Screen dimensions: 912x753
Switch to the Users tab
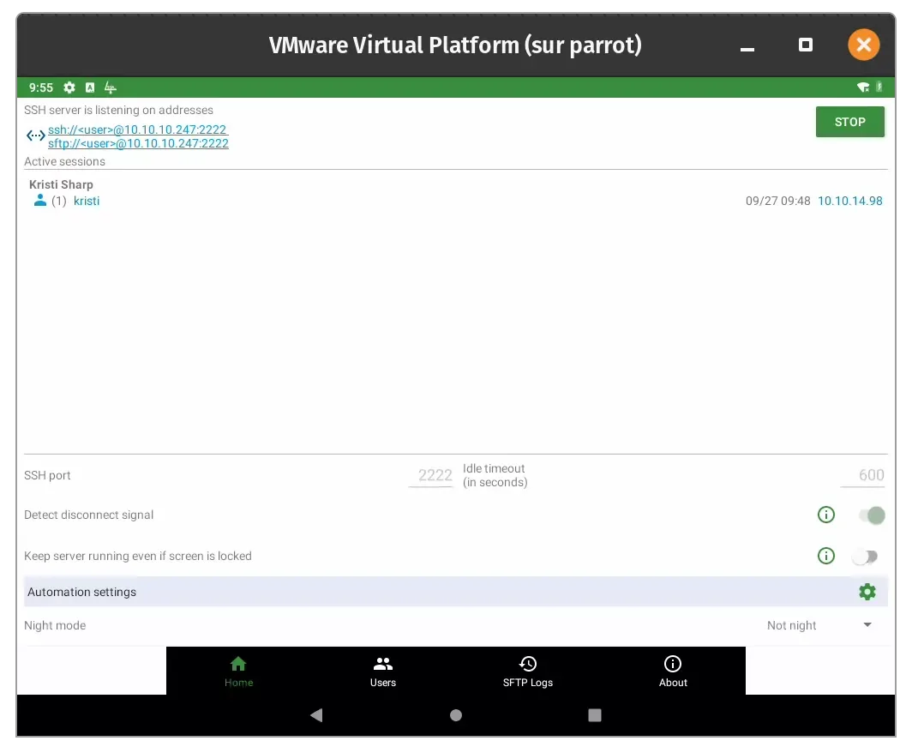(382, 671)
